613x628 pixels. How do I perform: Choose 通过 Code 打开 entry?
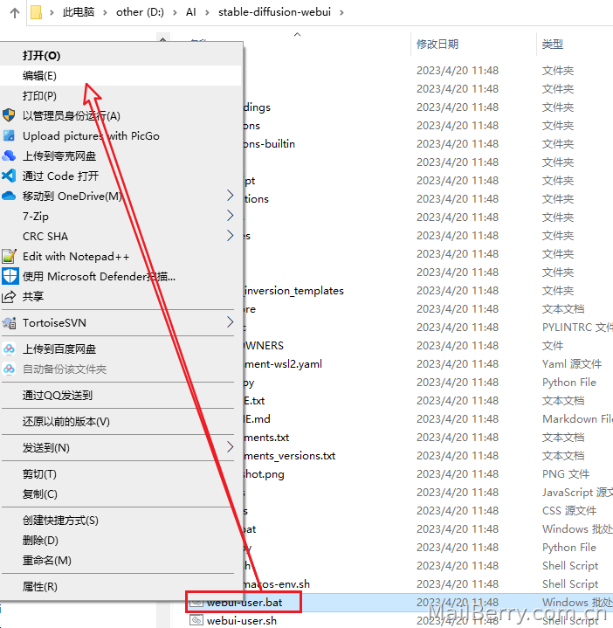coord(121,176)
